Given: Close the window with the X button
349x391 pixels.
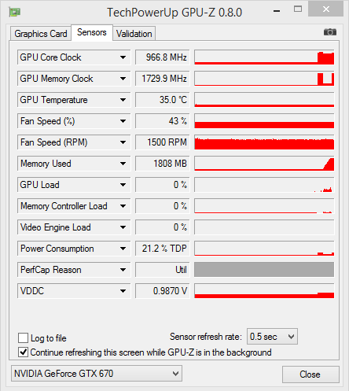Looking at the screenshot, I should click(x=326, y=9).
